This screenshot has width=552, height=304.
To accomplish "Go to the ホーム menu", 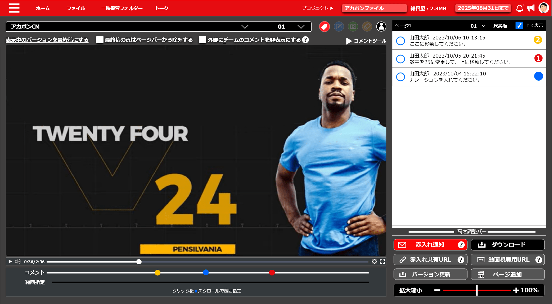I will [x=43, y=8].
